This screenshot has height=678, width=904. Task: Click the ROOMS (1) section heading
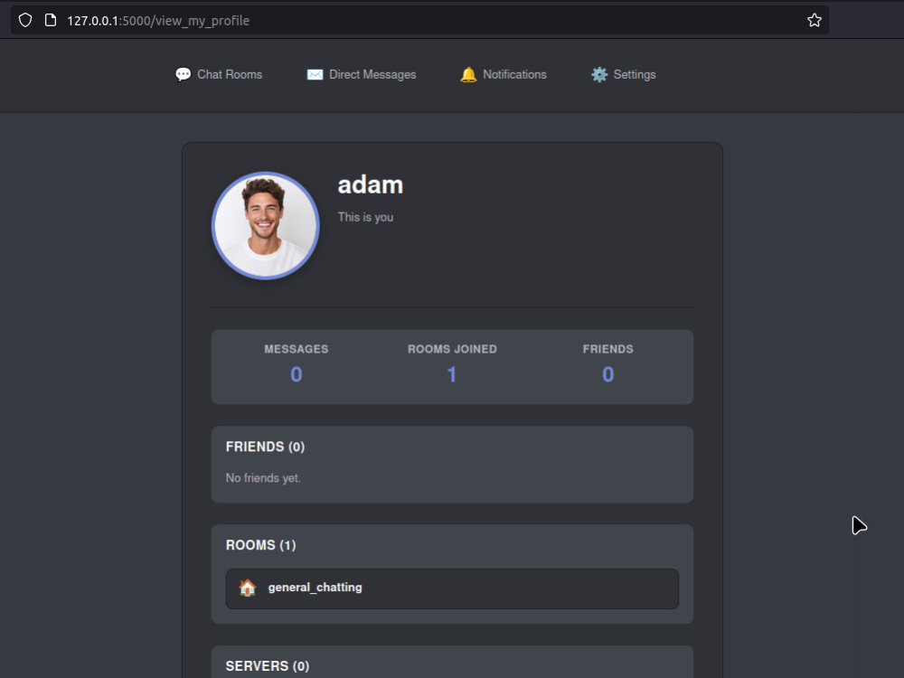pyautogui.click(x=260, y=545)
